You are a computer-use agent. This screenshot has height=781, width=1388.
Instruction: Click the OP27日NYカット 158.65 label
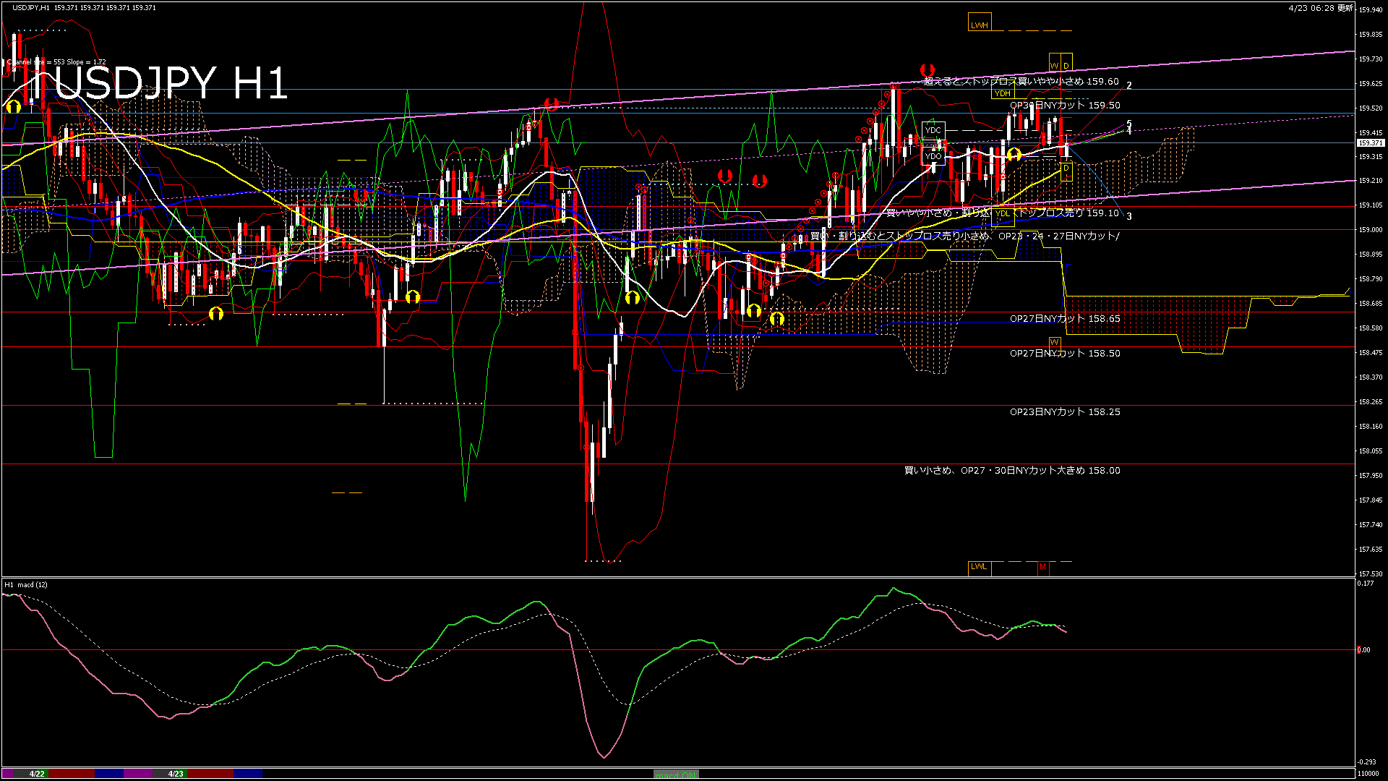(x=1065, y=319)
